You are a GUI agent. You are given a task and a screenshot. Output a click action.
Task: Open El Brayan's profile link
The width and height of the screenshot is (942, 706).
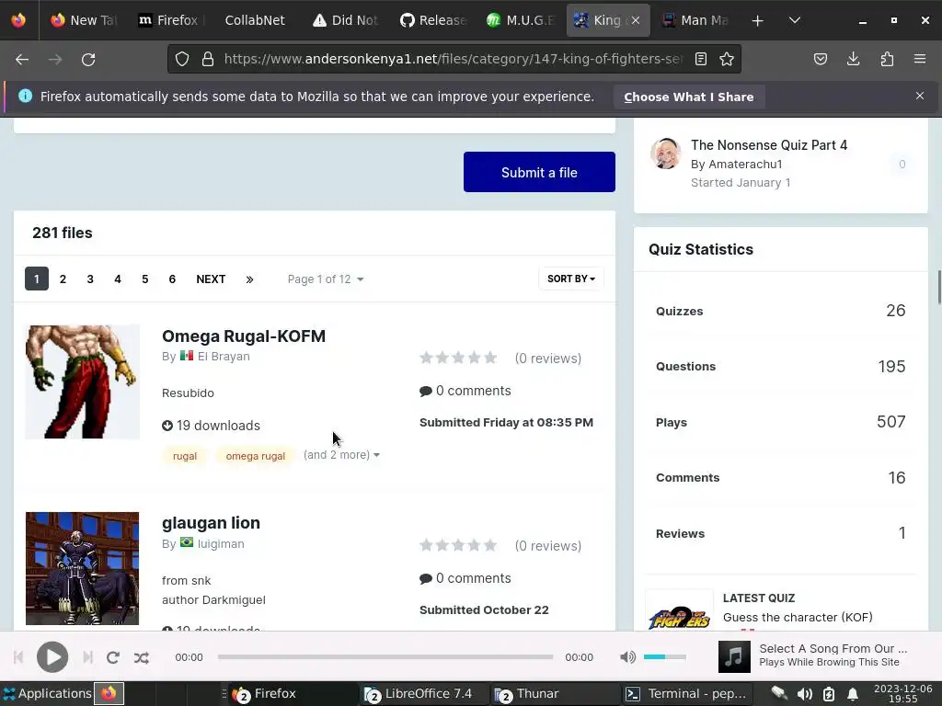[x=224, y=356]
